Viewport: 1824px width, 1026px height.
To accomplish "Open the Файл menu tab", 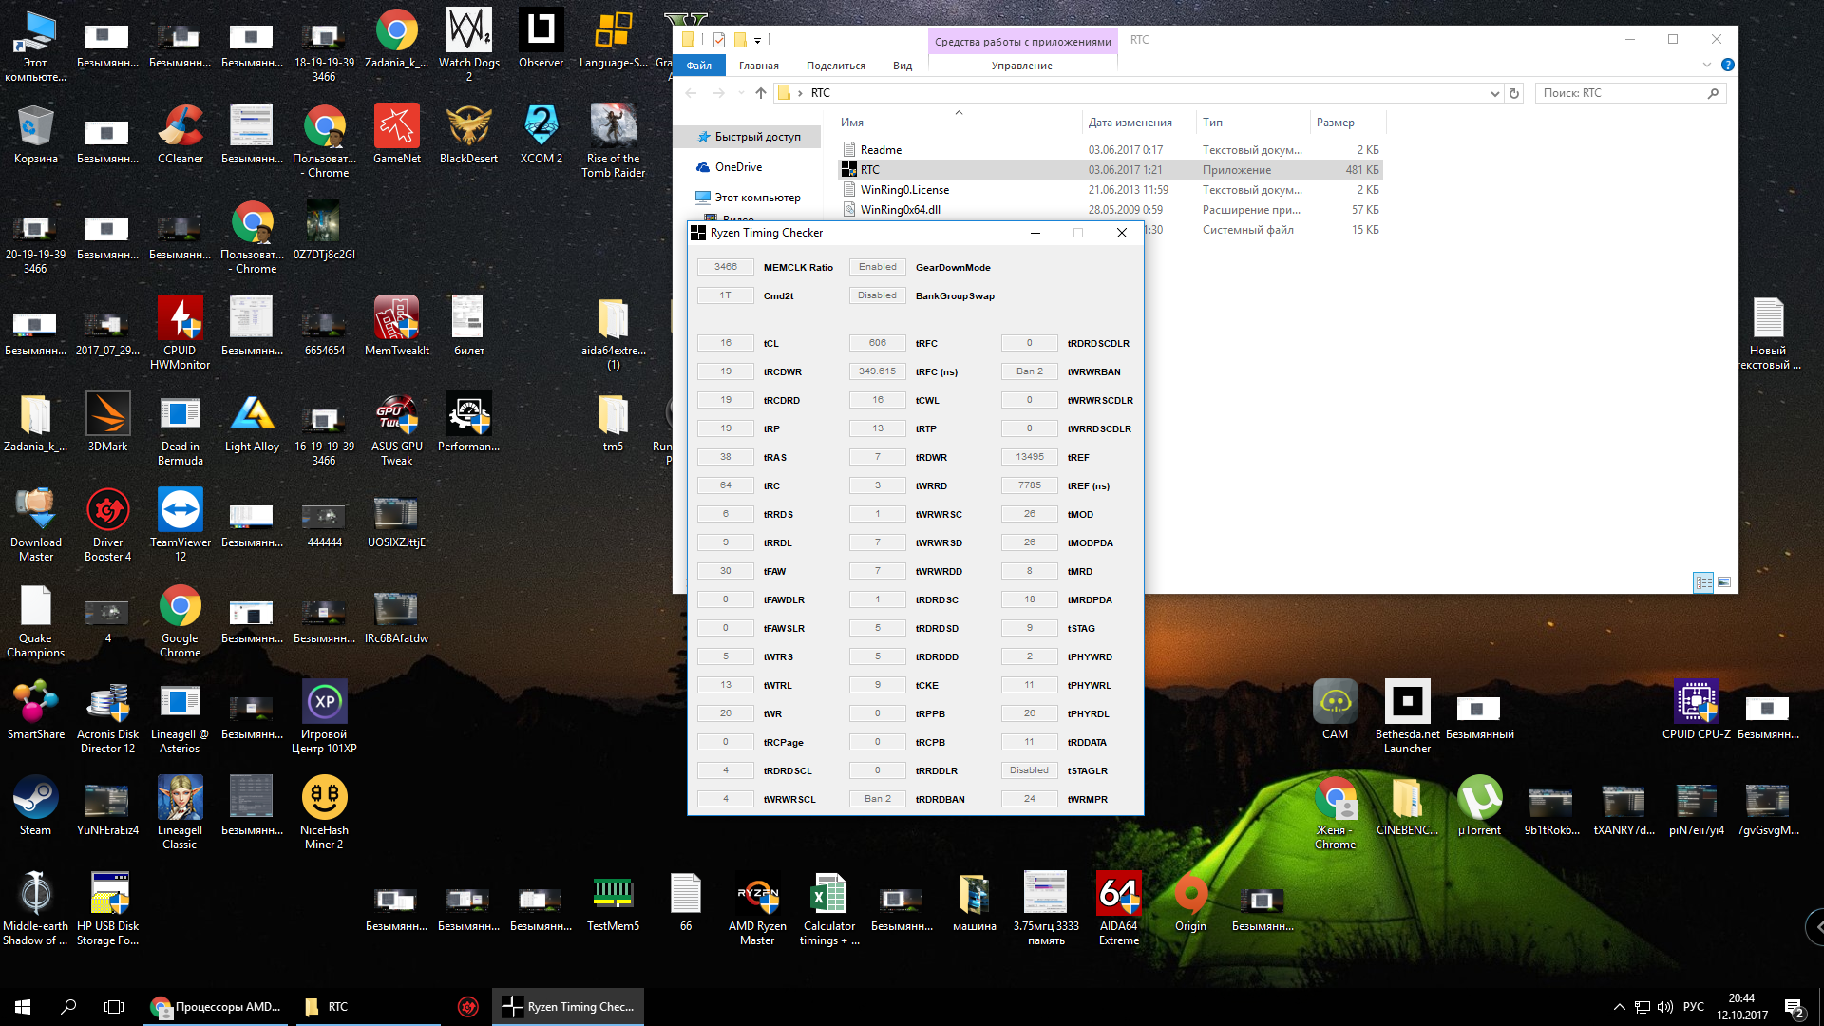I will point(699,66).
